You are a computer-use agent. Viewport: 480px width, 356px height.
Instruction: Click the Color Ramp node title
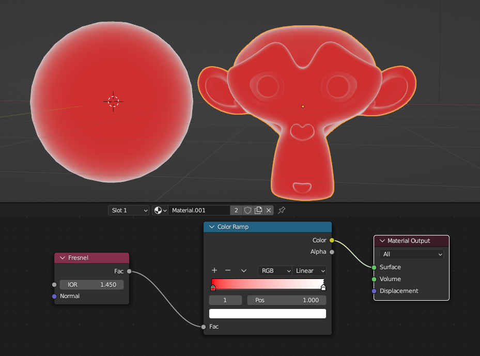[x=233, y=227]
